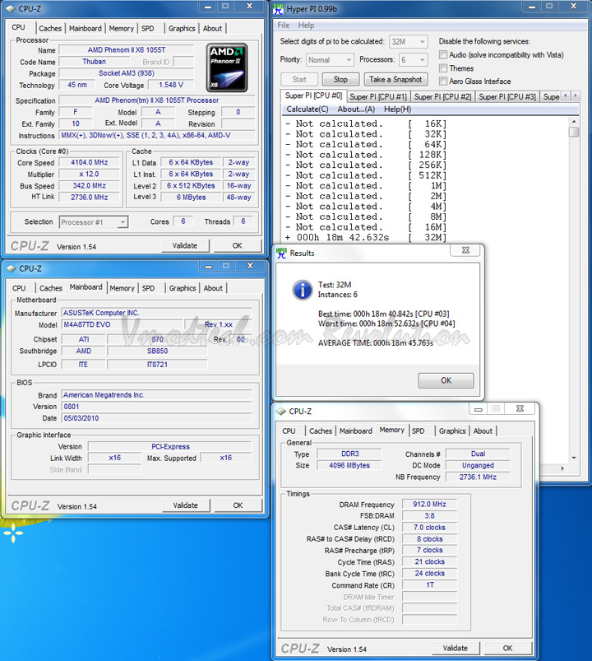This screenshot has height=661, width=592.
Task: Open About tab in top CPU-Z window
Action: (x=212, y=29)
